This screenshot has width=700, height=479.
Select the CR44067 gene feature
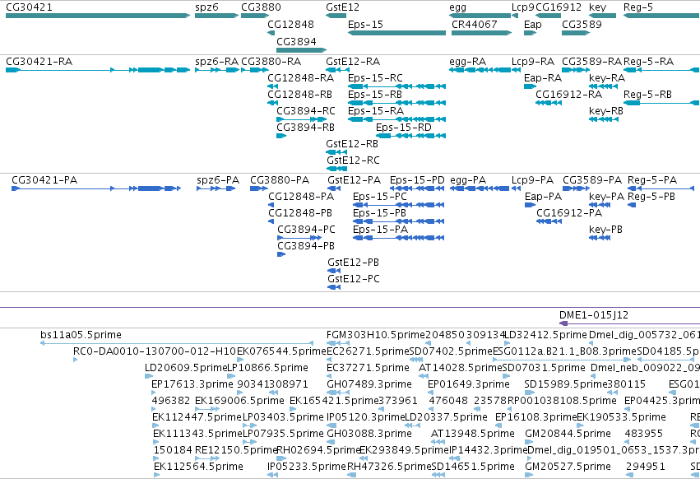click(x=481, y=33)
